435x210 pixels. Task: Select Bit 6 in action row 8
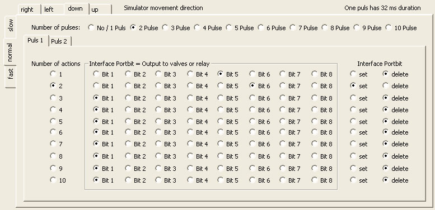click(252, 156)
